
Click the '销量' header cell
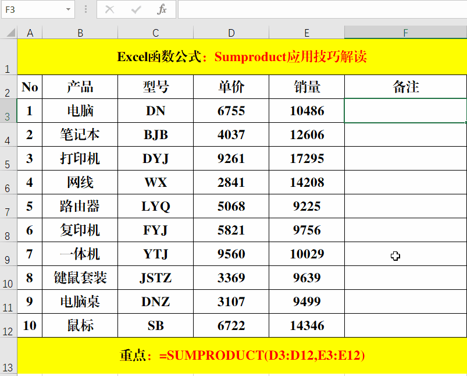pyautogui.click(x=306, y=87)
